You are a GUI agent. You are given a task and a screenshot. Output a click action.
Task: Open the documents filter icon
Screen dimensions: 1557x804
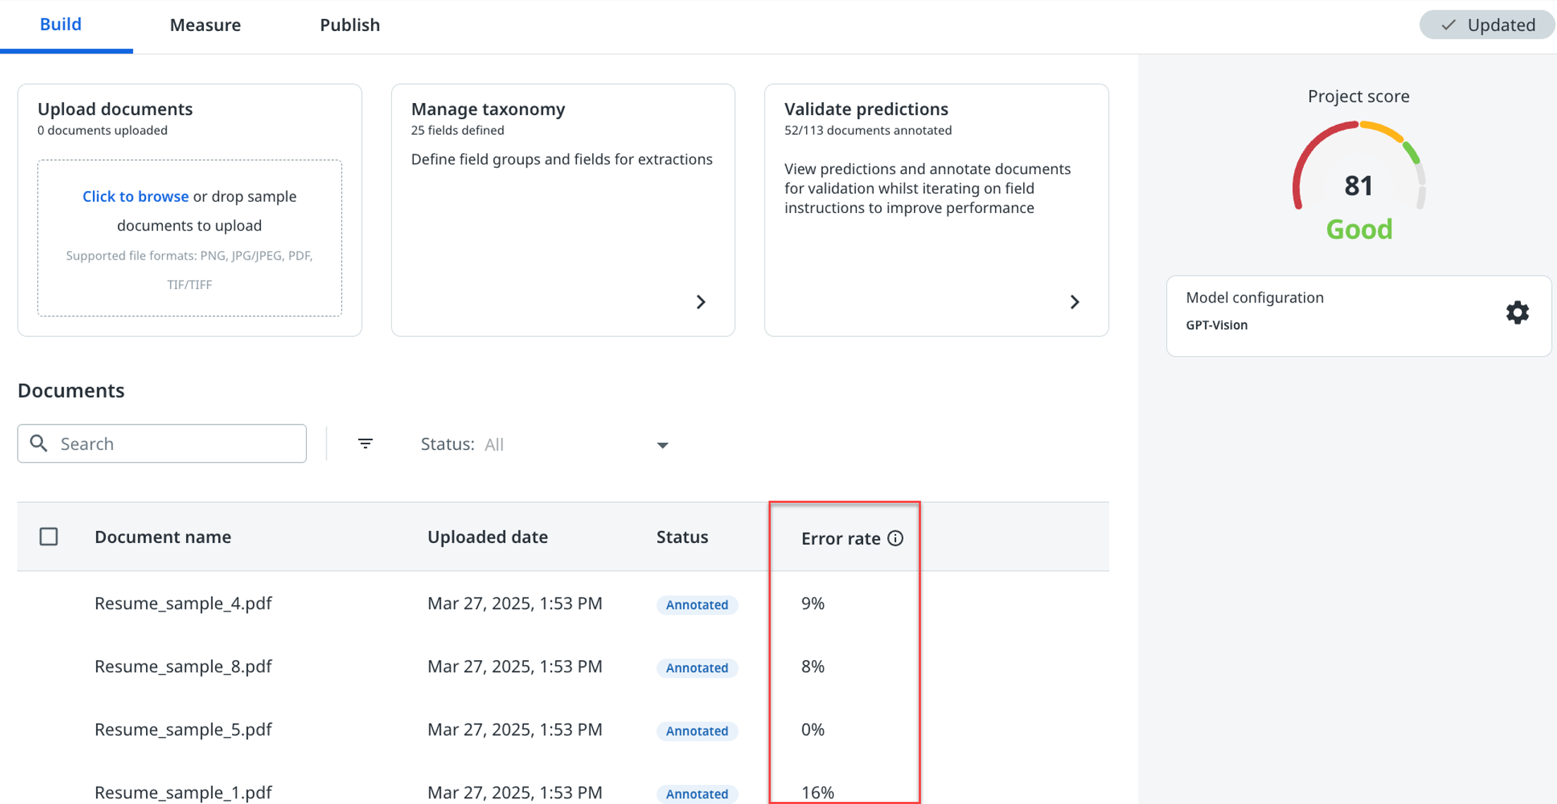coord(365,444)
